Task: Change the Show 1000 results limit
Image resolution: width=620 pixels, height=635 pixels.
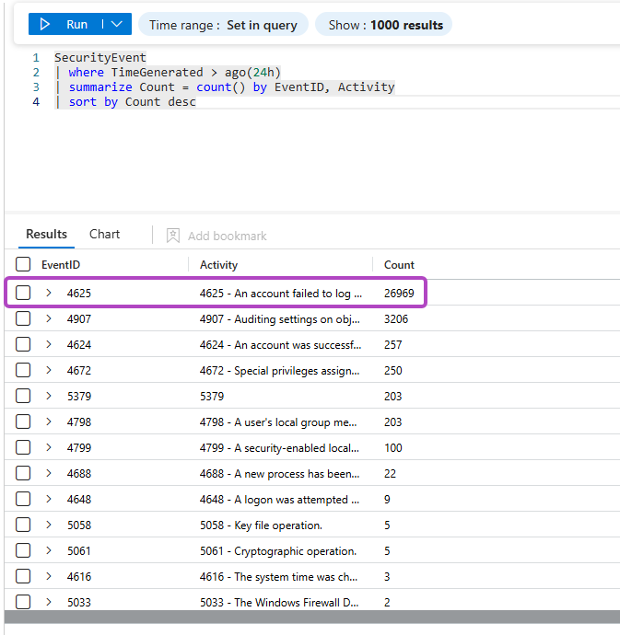Action: tap(383, 25)
